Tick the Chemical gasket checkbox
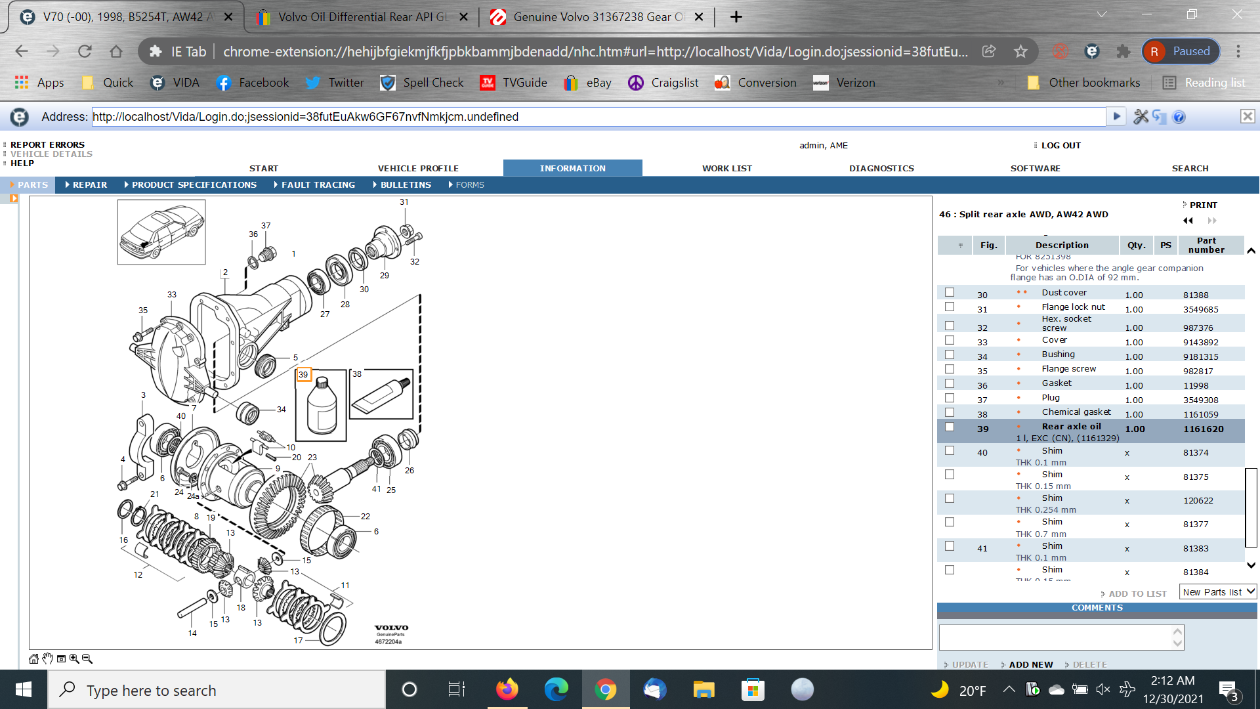 click(x=950, y=412)
